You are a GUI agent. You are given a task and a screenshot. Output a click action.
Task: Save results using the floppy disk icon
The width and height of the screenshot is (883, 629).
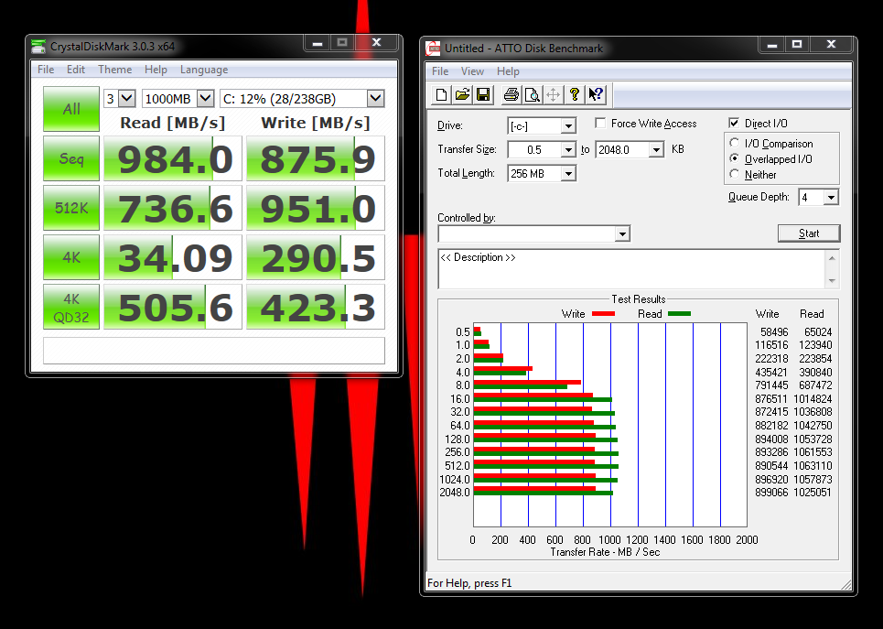pyautogui.click(x=483, y=94)
